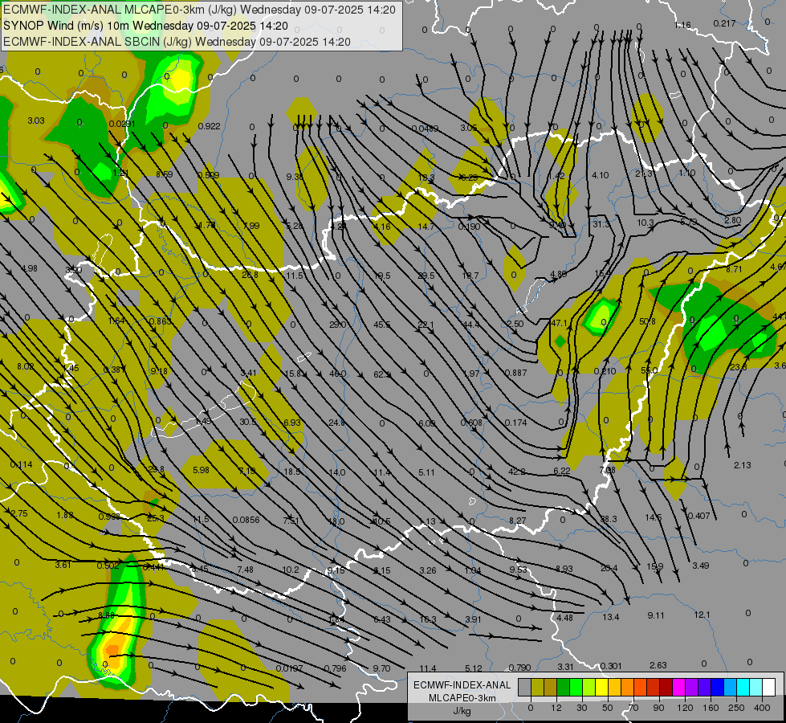Click legend label ECMWF-INDEX-ANAL
786x723 pixels.
pos(462,685)
